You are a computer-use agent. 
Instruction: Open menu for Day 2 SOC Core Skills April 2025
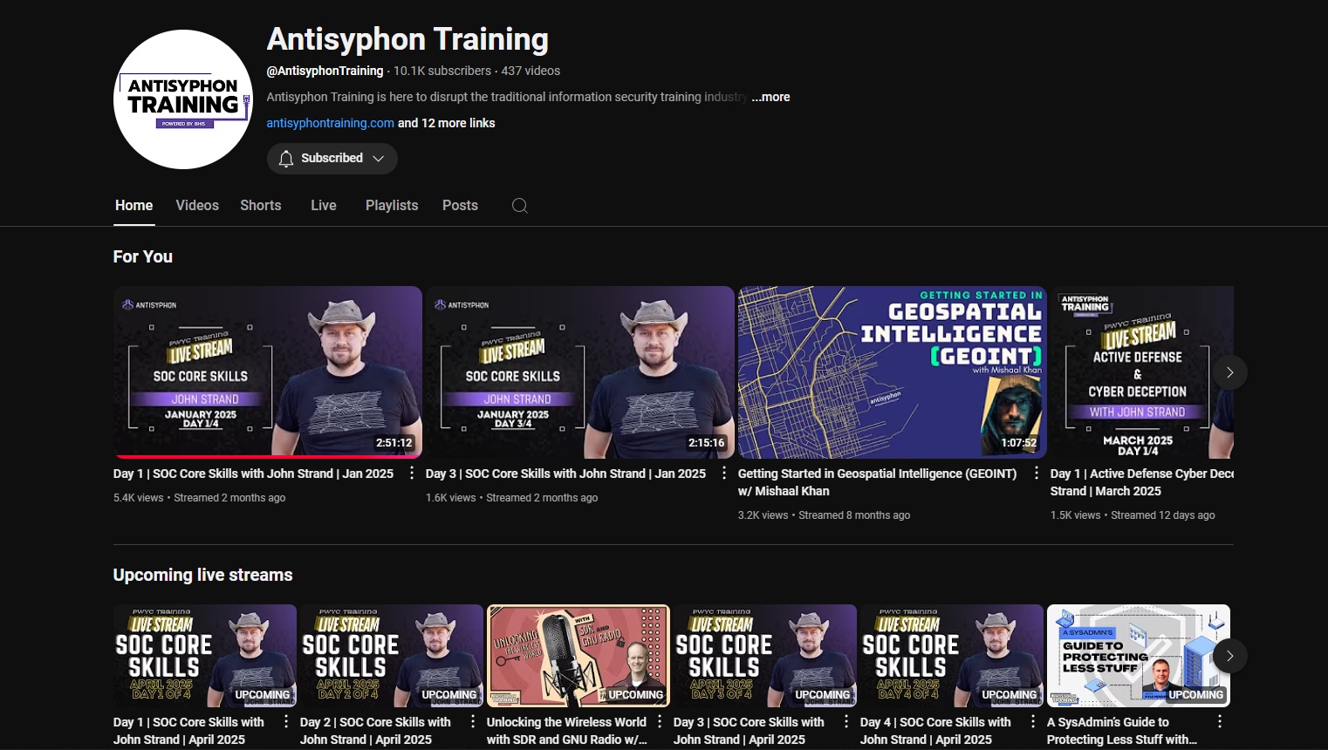pyautogui.click(x=473, y=722)
